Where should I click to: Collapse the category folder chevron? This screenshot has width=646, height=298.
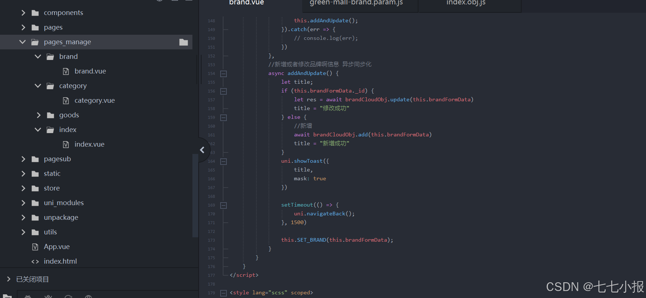[38, 86]
